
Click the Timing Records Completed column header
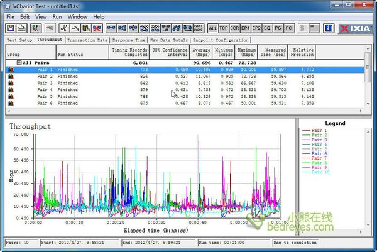(129, 52)
